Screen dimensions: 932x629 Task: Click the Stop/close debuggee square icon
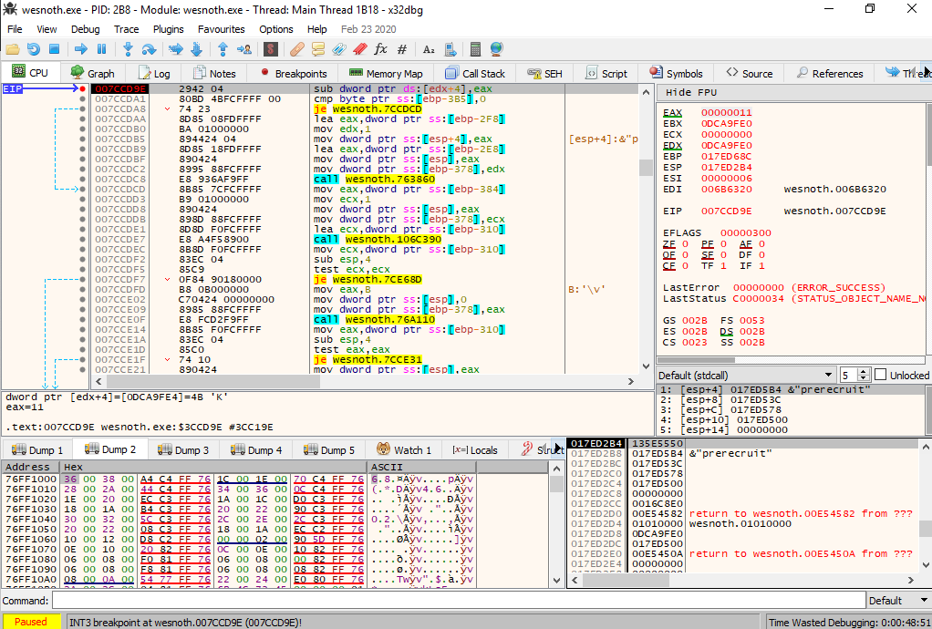[54, 49]
